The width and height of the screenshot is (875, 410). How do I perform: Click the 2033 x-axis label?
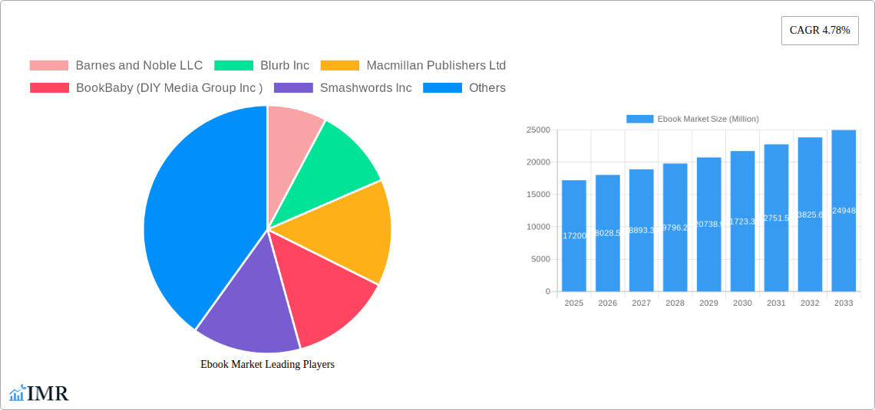click(x=844, y=303)
